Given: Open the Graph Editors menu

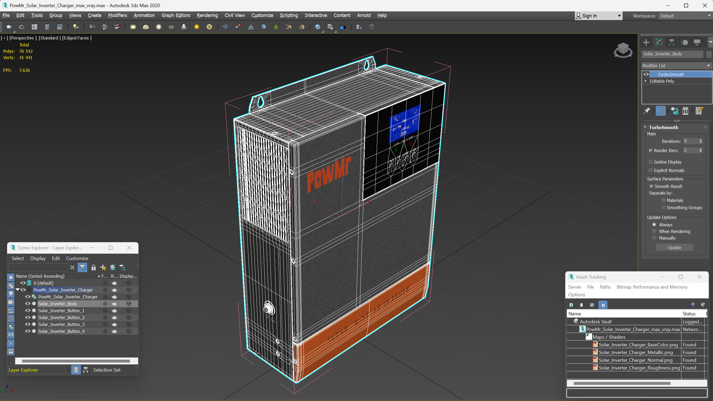Looking at the screenshot, I should pos(176,15).
